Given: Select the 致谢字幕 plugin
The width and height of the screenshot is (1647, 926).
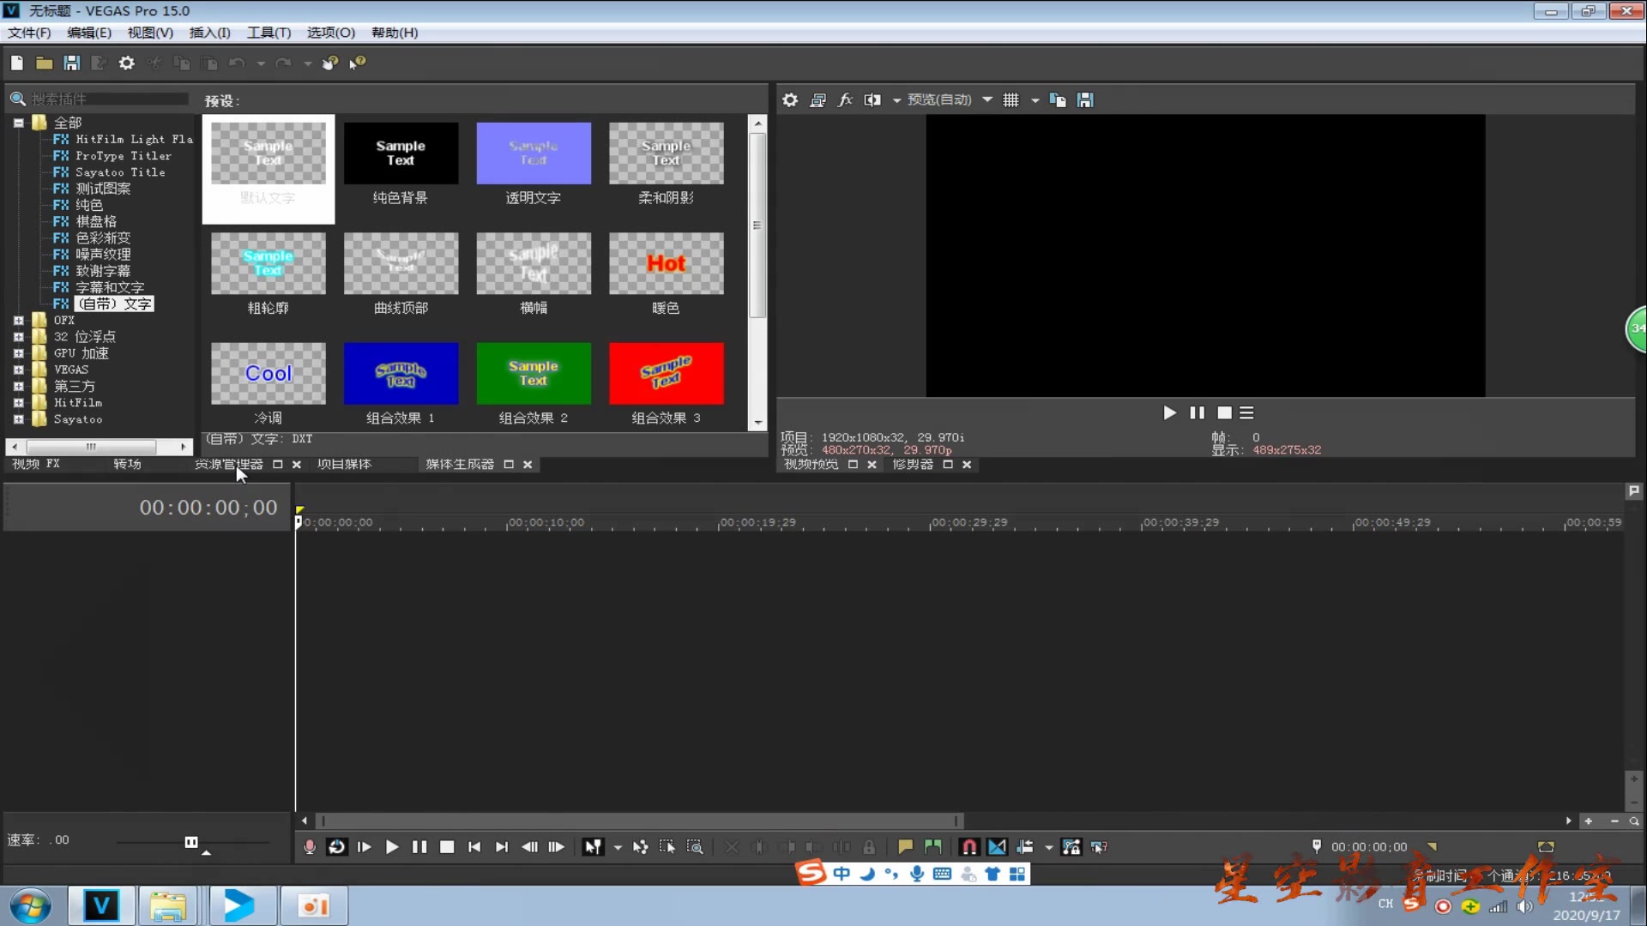Looking at the screenshot, I should point(103,271).
